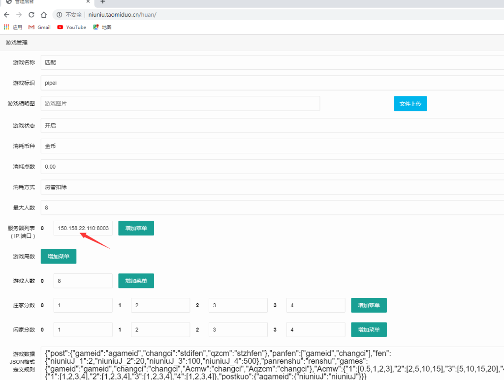Click 增加菜单 next to server list
Screen dimensions: 504x380
pos(136,228)
